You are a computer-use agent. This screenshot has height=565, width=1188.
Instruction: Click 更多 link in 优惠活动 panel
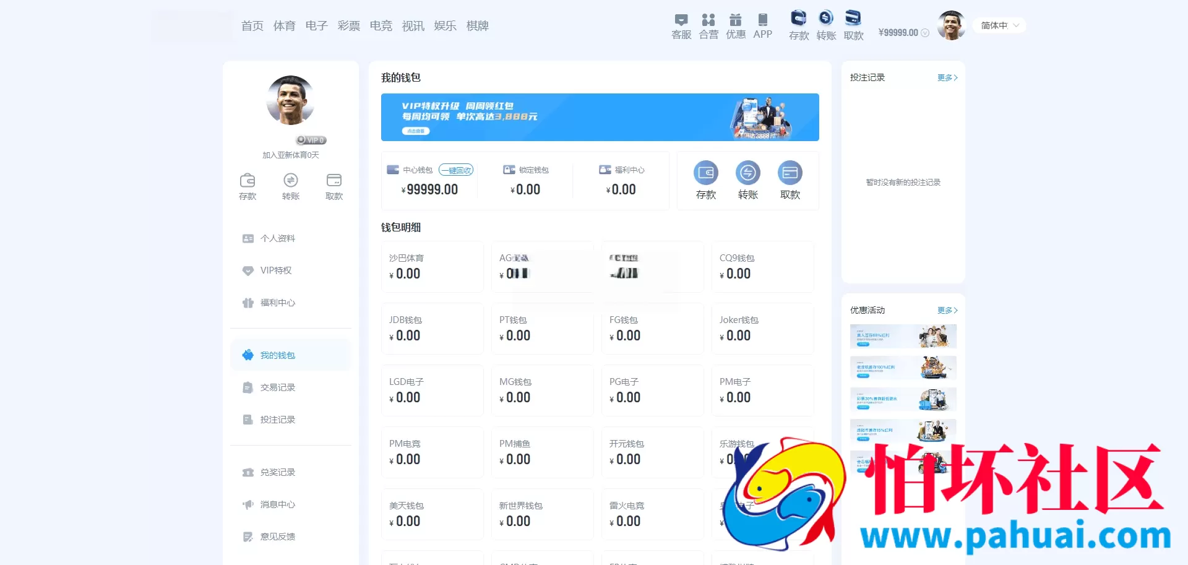click(947, 310)
